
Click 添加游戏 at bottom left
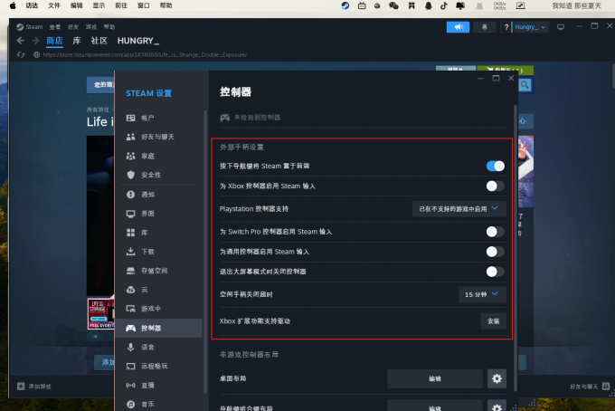point(34,387)
